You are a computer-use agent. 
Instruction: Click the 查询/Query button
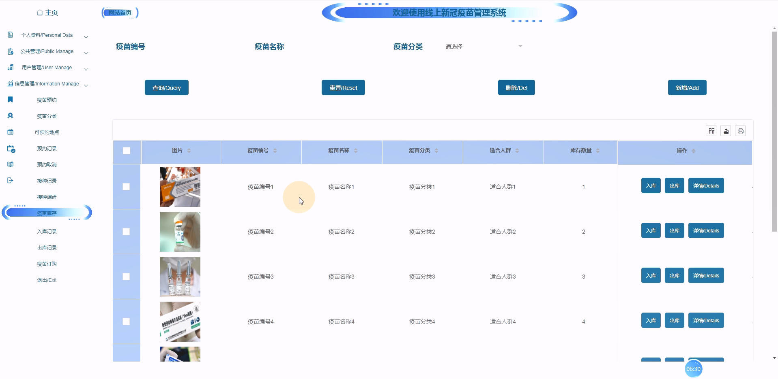[x=166, y=87]
